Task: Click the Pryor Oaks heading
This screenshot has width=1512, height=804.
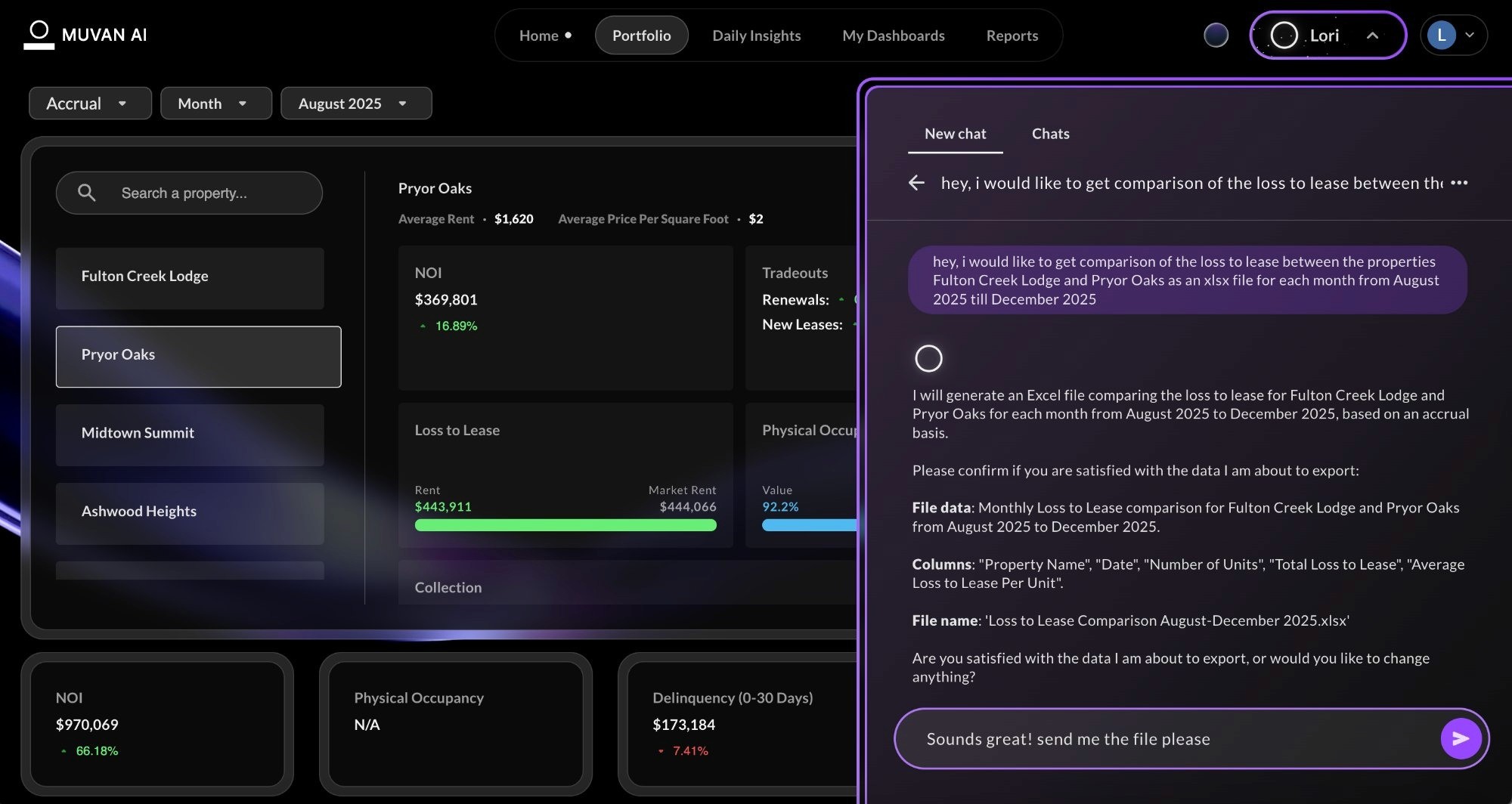Action: (x=435, y=188)
